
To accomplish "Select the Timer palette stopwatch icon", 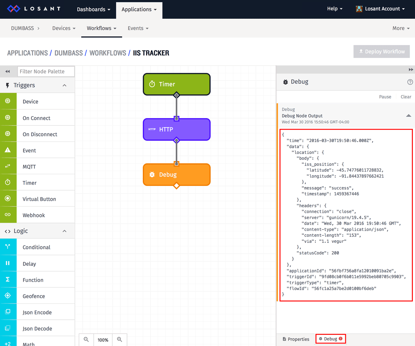I will pyautogui.click(x=8, y=183).
